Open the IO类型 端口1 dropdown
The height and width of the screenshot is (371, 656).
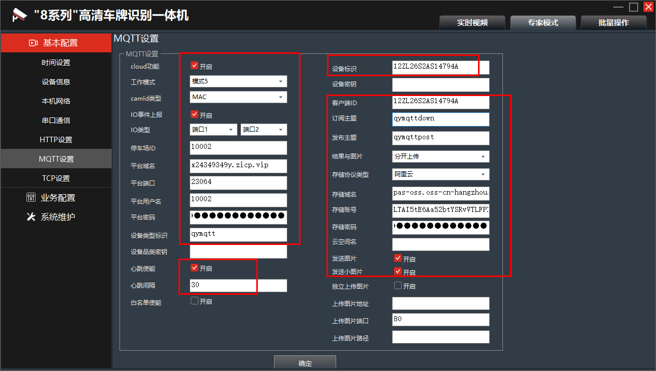pos(214,130)
